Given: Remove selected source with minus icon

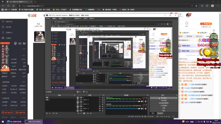Looking at the screenshot, I should click(x=81, y=113).
